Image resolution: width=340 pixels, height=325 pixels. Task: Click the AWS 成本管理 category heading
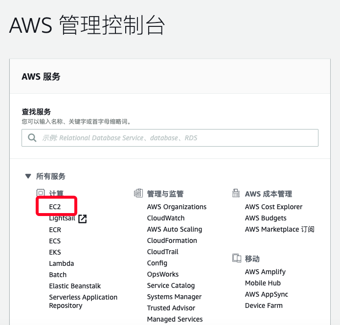[x=269, y=194]
